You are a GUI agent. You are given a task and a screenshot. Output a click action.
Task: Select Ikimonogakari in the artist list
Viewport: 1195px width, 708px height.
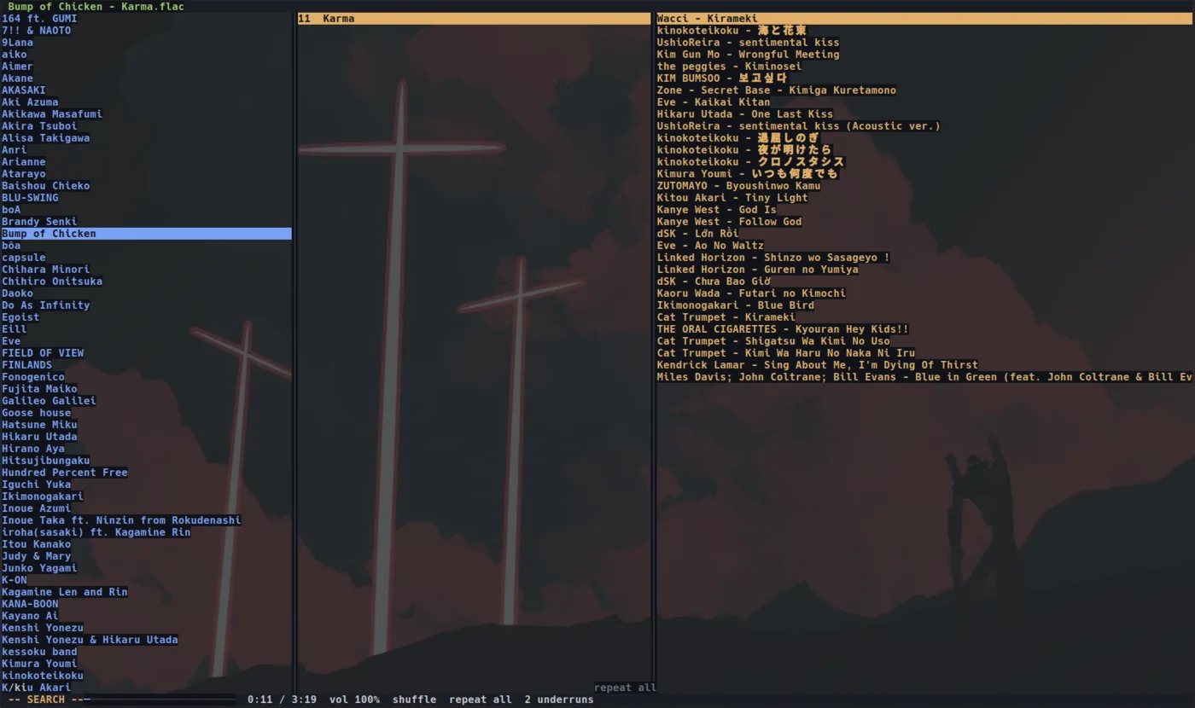point(43,496)
